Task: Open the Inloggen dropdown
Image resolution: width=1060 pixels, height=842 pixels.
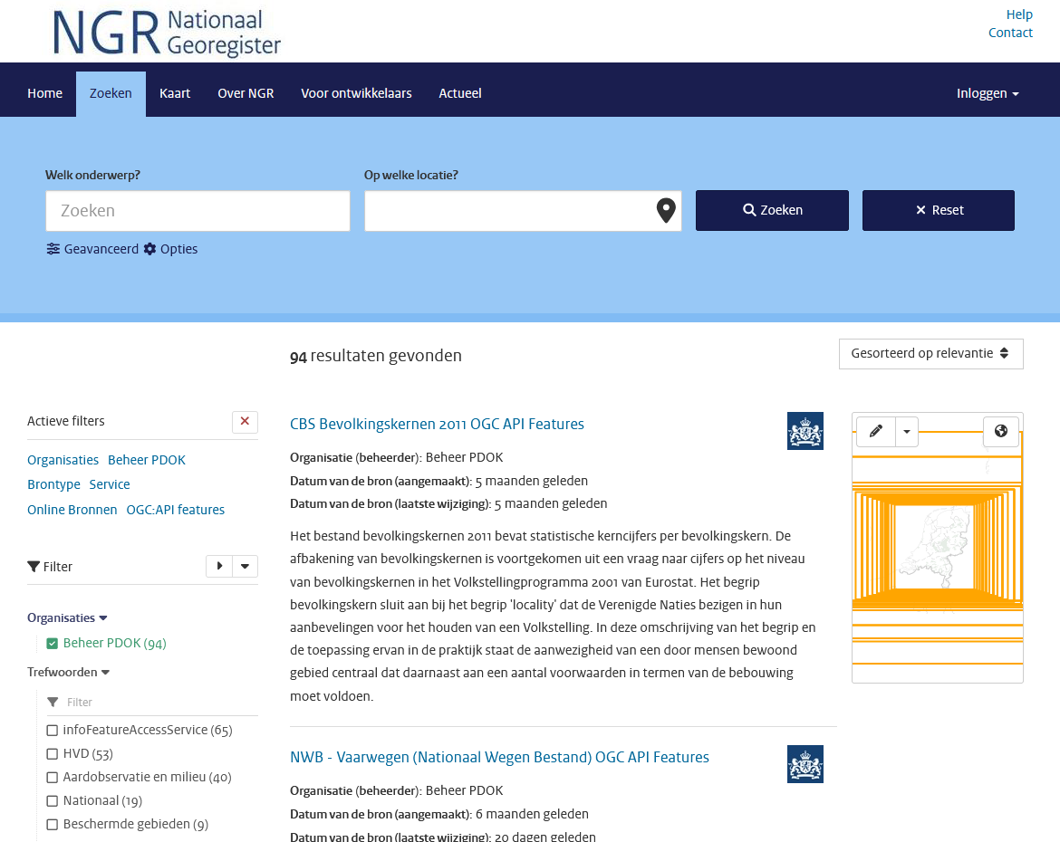Action: pyautogui.click(x=987, y=92)
